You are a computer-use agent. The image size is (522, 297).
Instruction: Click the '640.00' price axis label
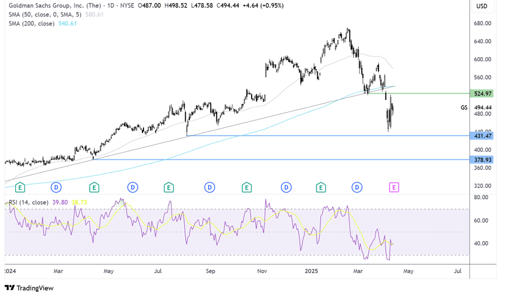point(482,41)
